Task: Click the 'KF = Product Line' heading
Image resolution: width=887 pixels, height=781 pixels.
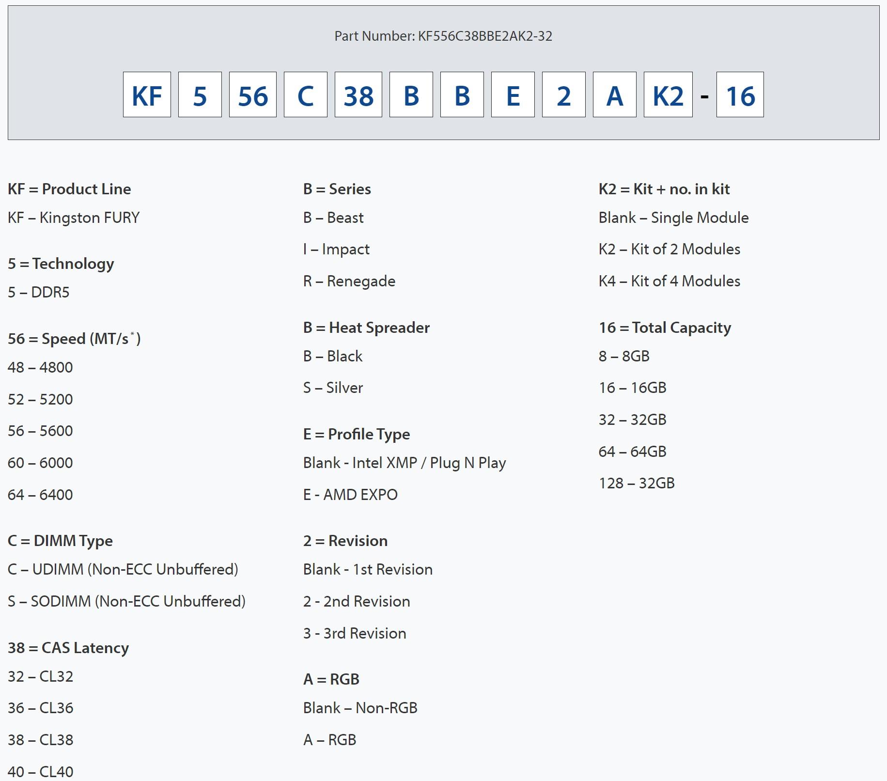Action: coord(69,189)
